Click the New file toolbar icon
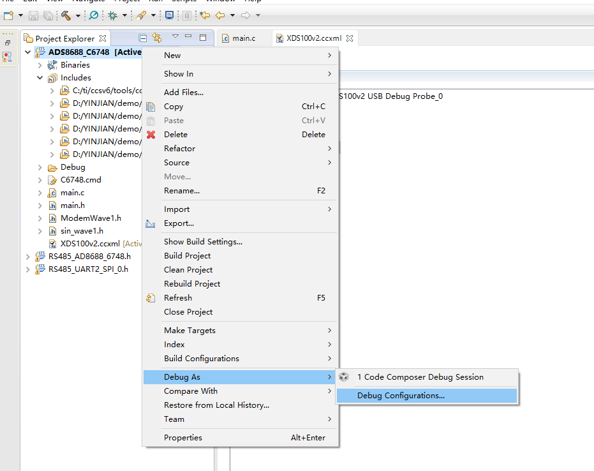This screenshot has width=594, height=471. click(x=8, y=15)
